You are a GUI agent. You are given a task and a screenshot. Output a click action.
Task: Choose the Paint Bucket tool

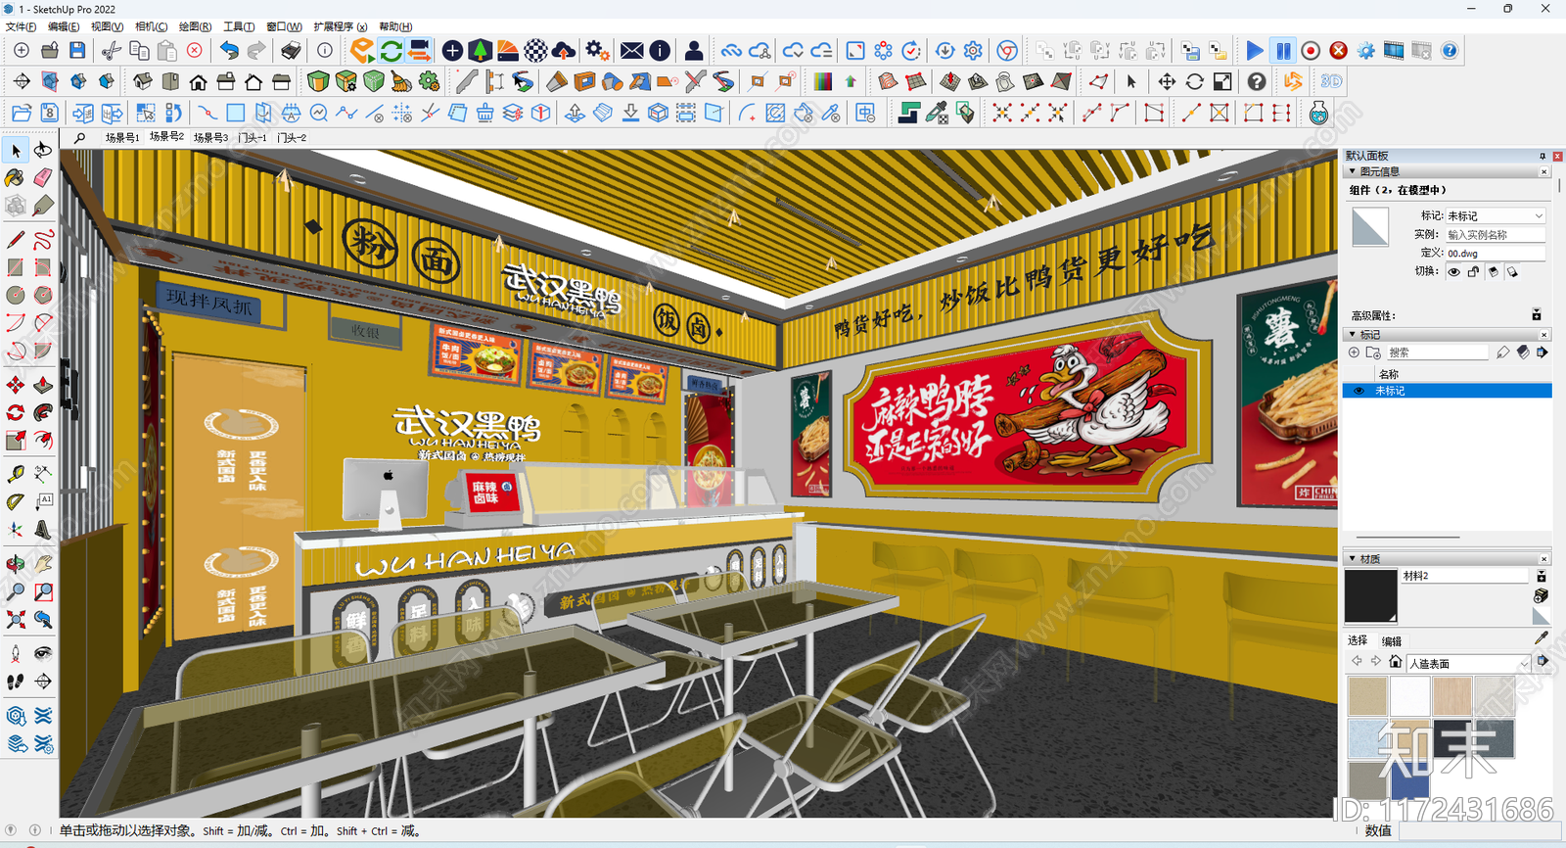pyautogui.click(x=16, y=178)
